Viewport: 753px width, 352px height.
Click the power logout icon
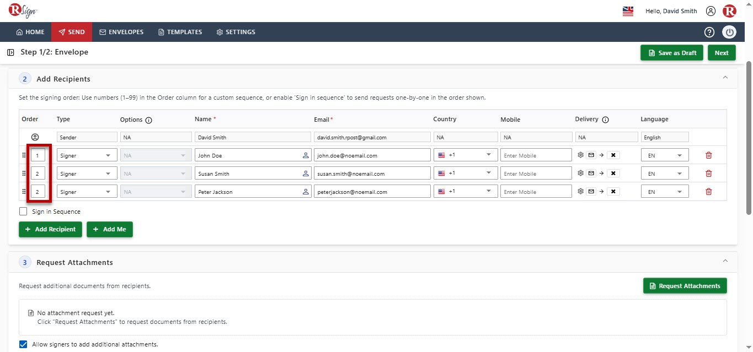[x=729, y=32]
